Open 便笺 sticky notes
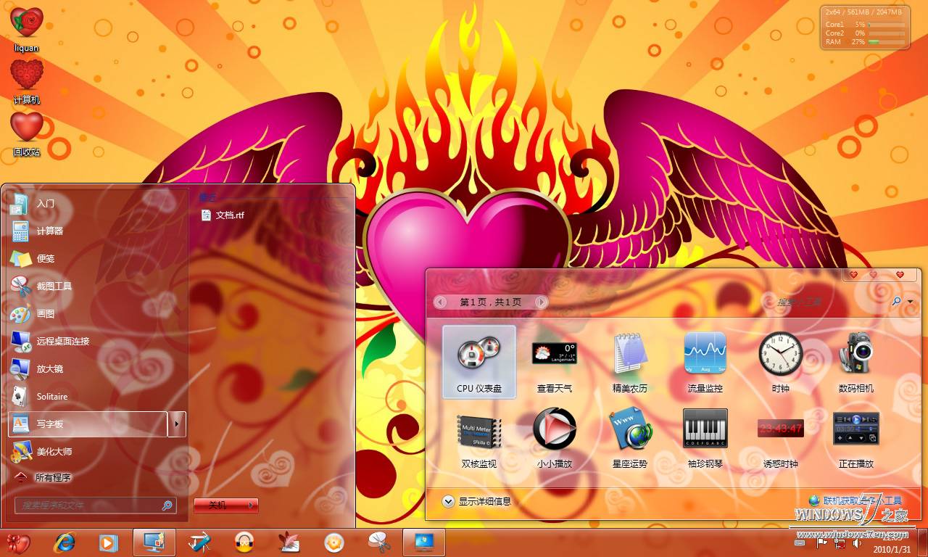Viewport: 928px width, 557px height. click(x=96, y=259)
